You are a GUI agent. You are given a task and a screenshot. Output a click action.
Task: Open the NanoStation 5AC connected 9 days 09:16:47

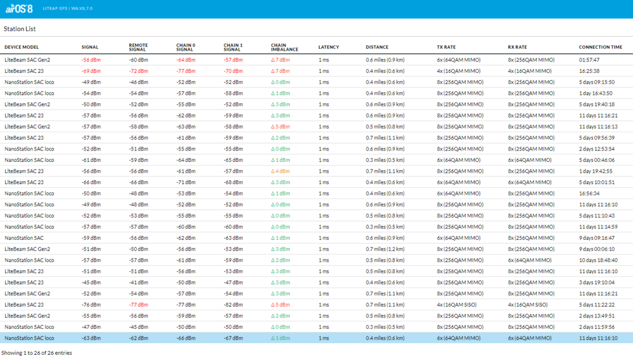coord(24,238)
